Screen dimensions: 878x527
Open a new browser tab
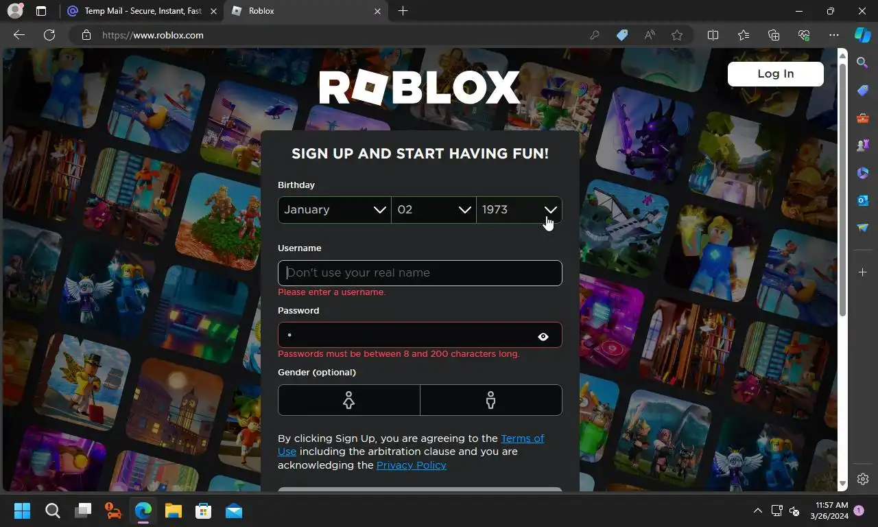(x=403, y=11)
